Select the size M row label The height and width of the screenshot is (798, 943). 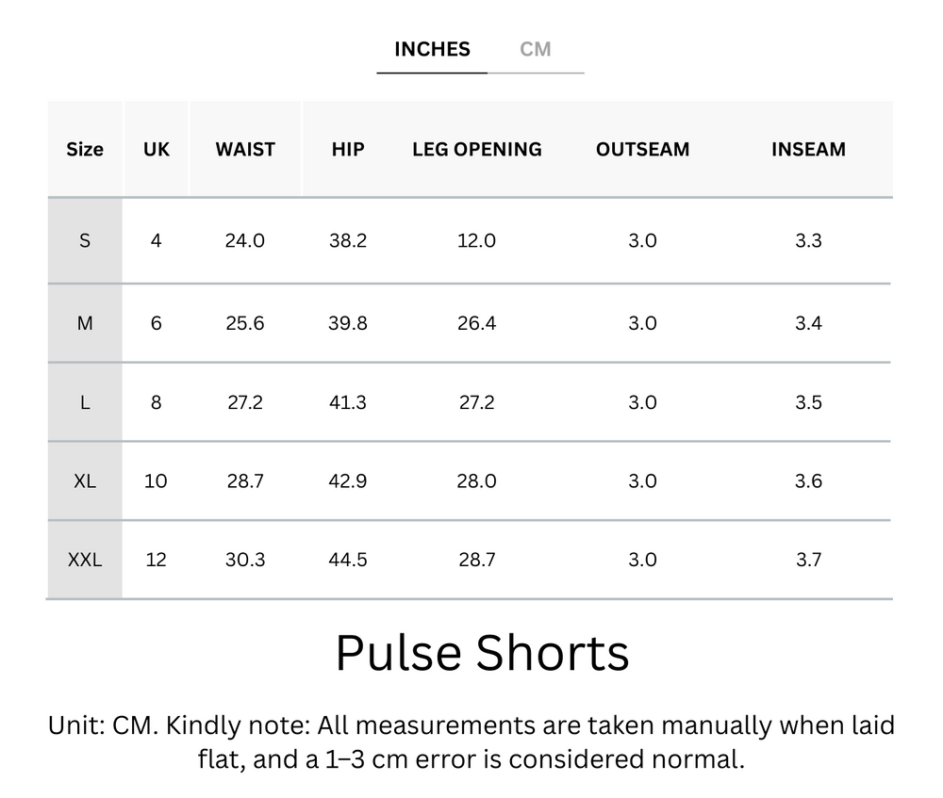coord(85,321)
